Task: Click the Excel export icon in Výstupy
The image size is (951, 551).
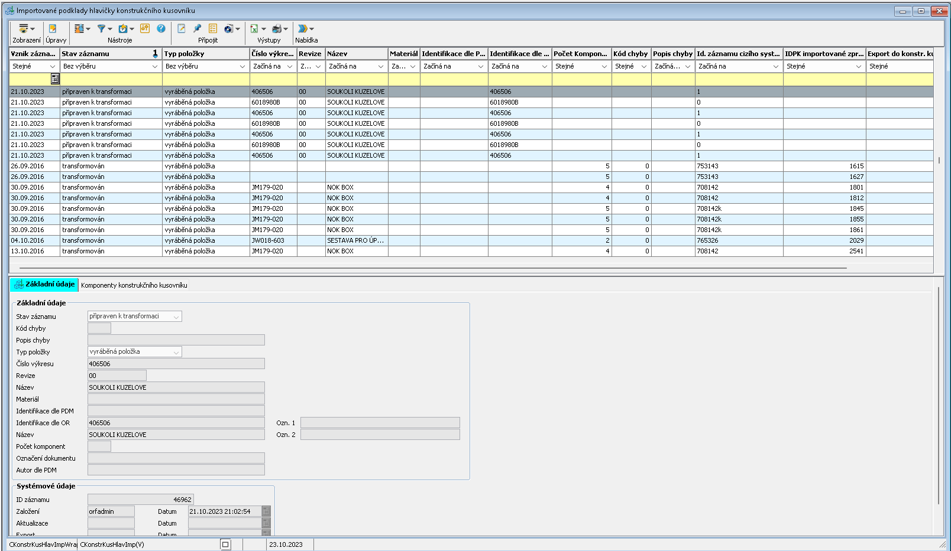Action: coord(254,28)
